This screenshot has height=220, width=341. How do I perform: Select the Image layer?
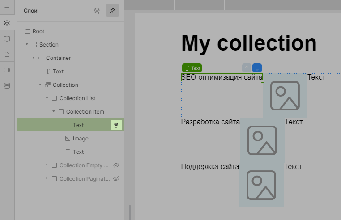pos(70,139)
